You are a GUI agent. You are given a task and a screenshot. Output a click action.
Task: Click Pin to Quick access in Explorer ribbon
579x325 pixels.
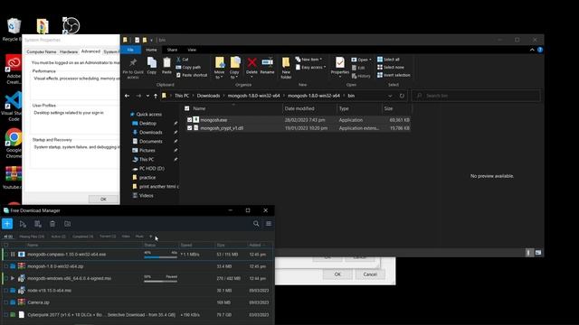click(133, 68)
